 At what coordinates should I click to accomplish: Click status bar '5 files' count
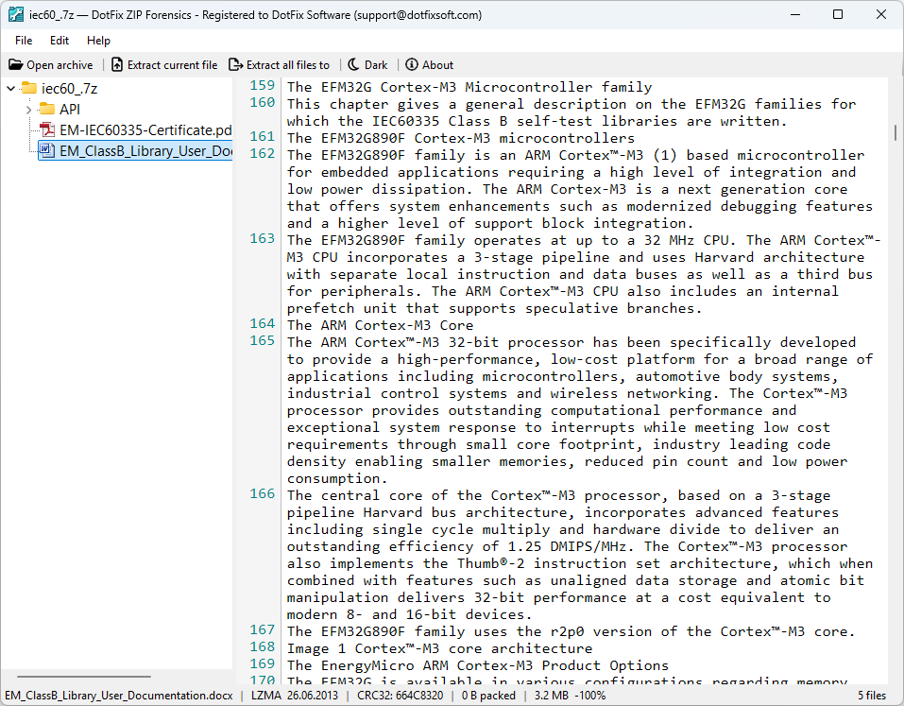(872, 696)
